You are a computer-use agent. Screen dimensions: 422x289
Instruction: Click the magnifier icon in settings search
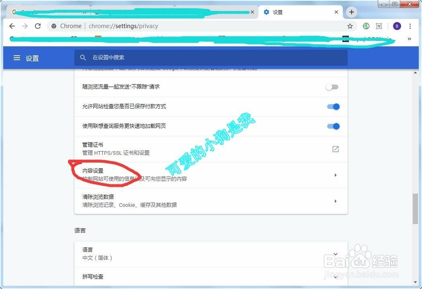point(83,57)
